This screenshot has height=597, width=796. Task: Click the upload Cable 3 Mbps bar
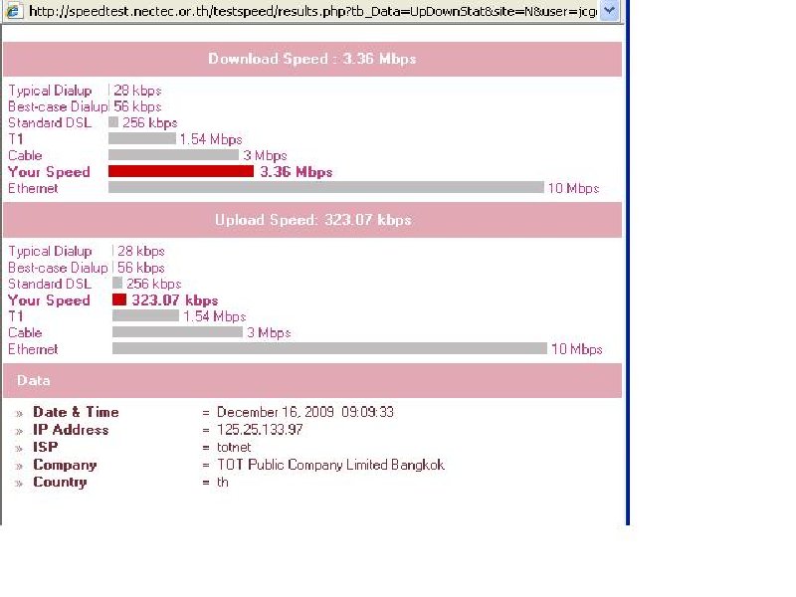tap(178, 332)
